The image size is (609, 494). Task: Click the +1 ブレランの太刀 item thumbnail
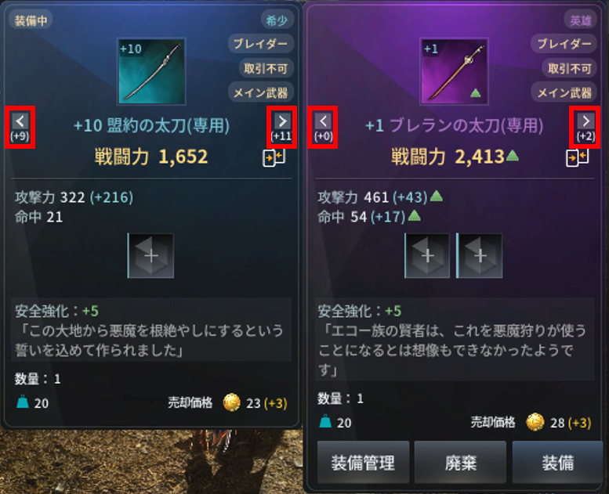coord(454,71)
